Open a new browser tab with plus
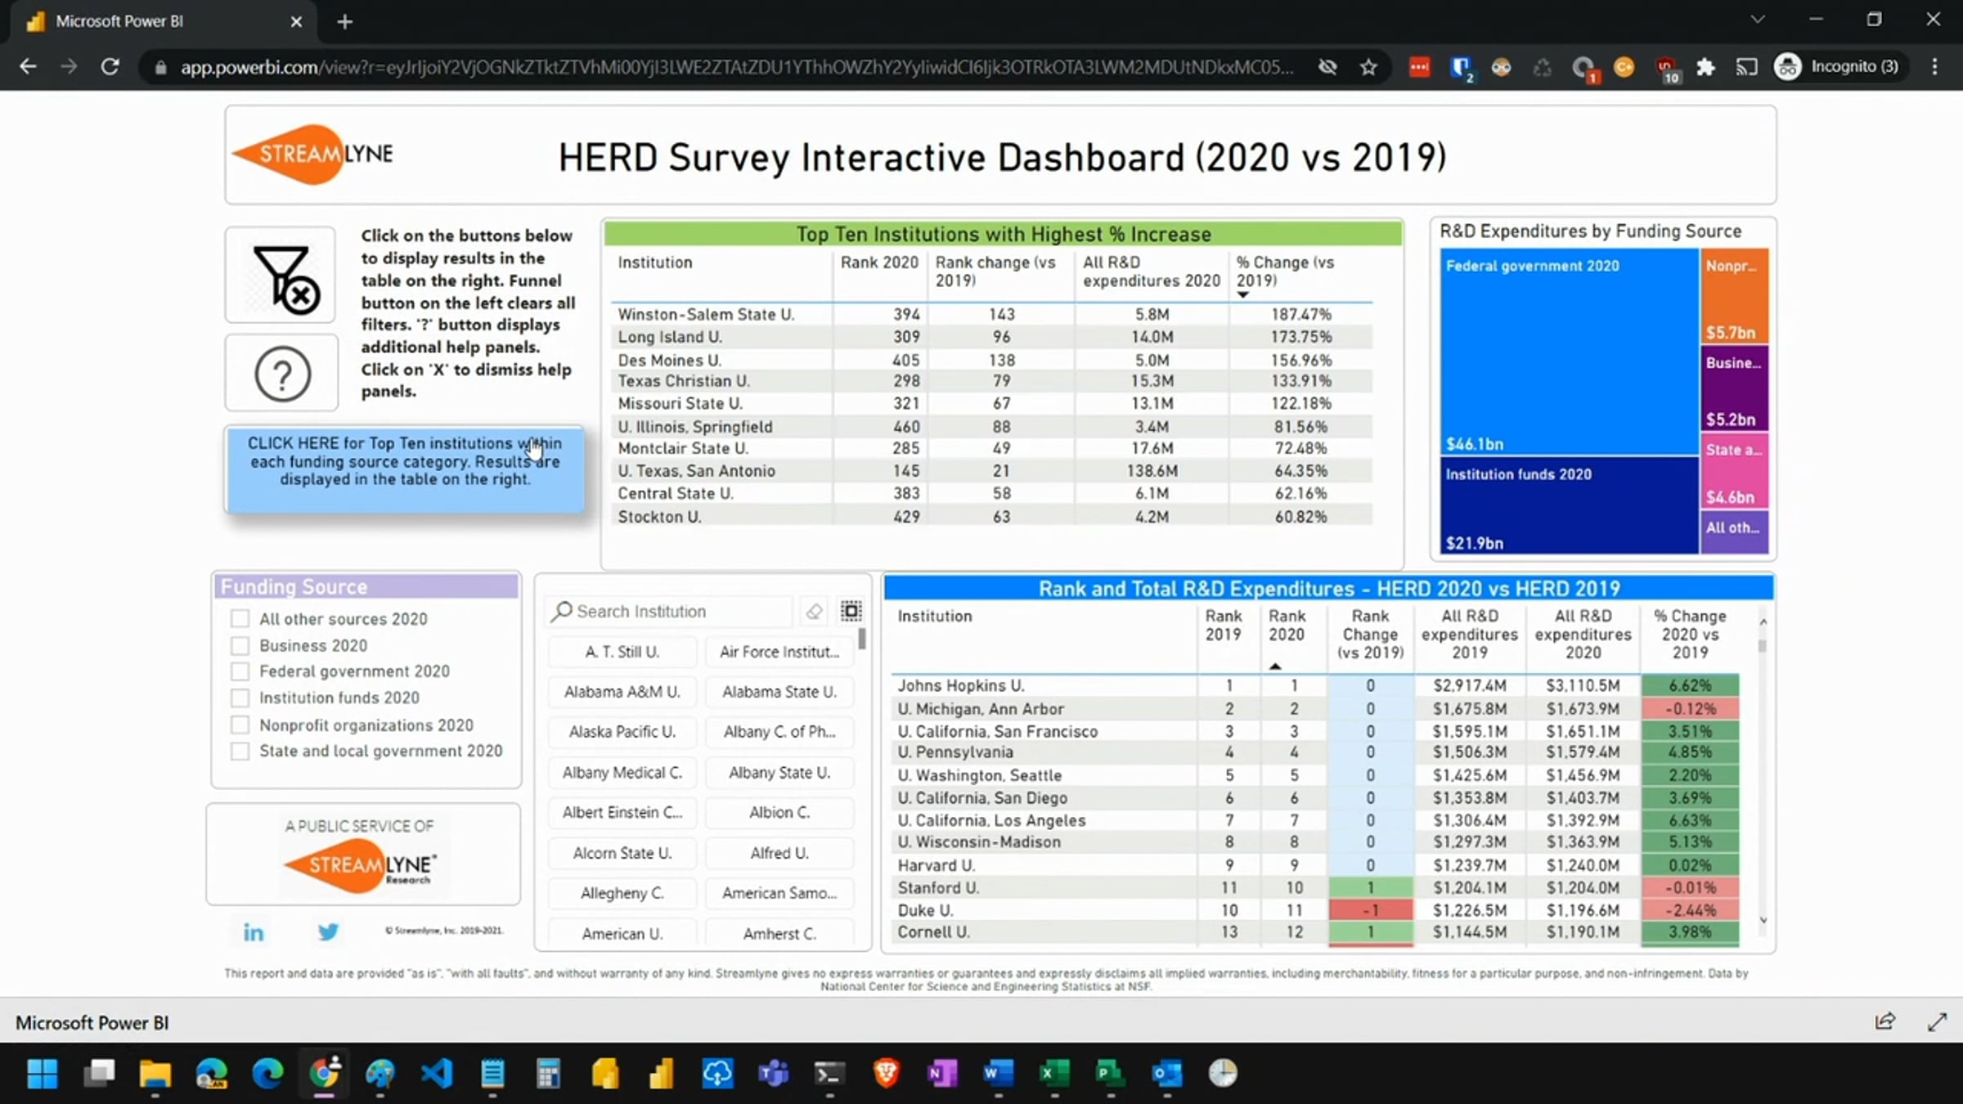This screenshot has height=1104, width=1963. 345,22
